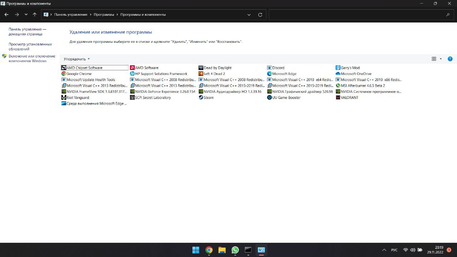Expand the address bar history dropdown
Viewport: 457px width, 257px height.
(x=249, y=15)
